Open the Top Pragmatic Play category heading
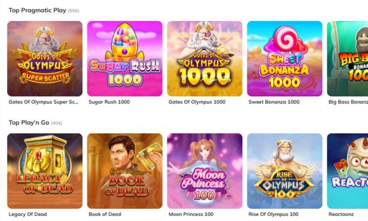Image resolution: width=368 pixels, height=221 pixels. tap(37, 10)
